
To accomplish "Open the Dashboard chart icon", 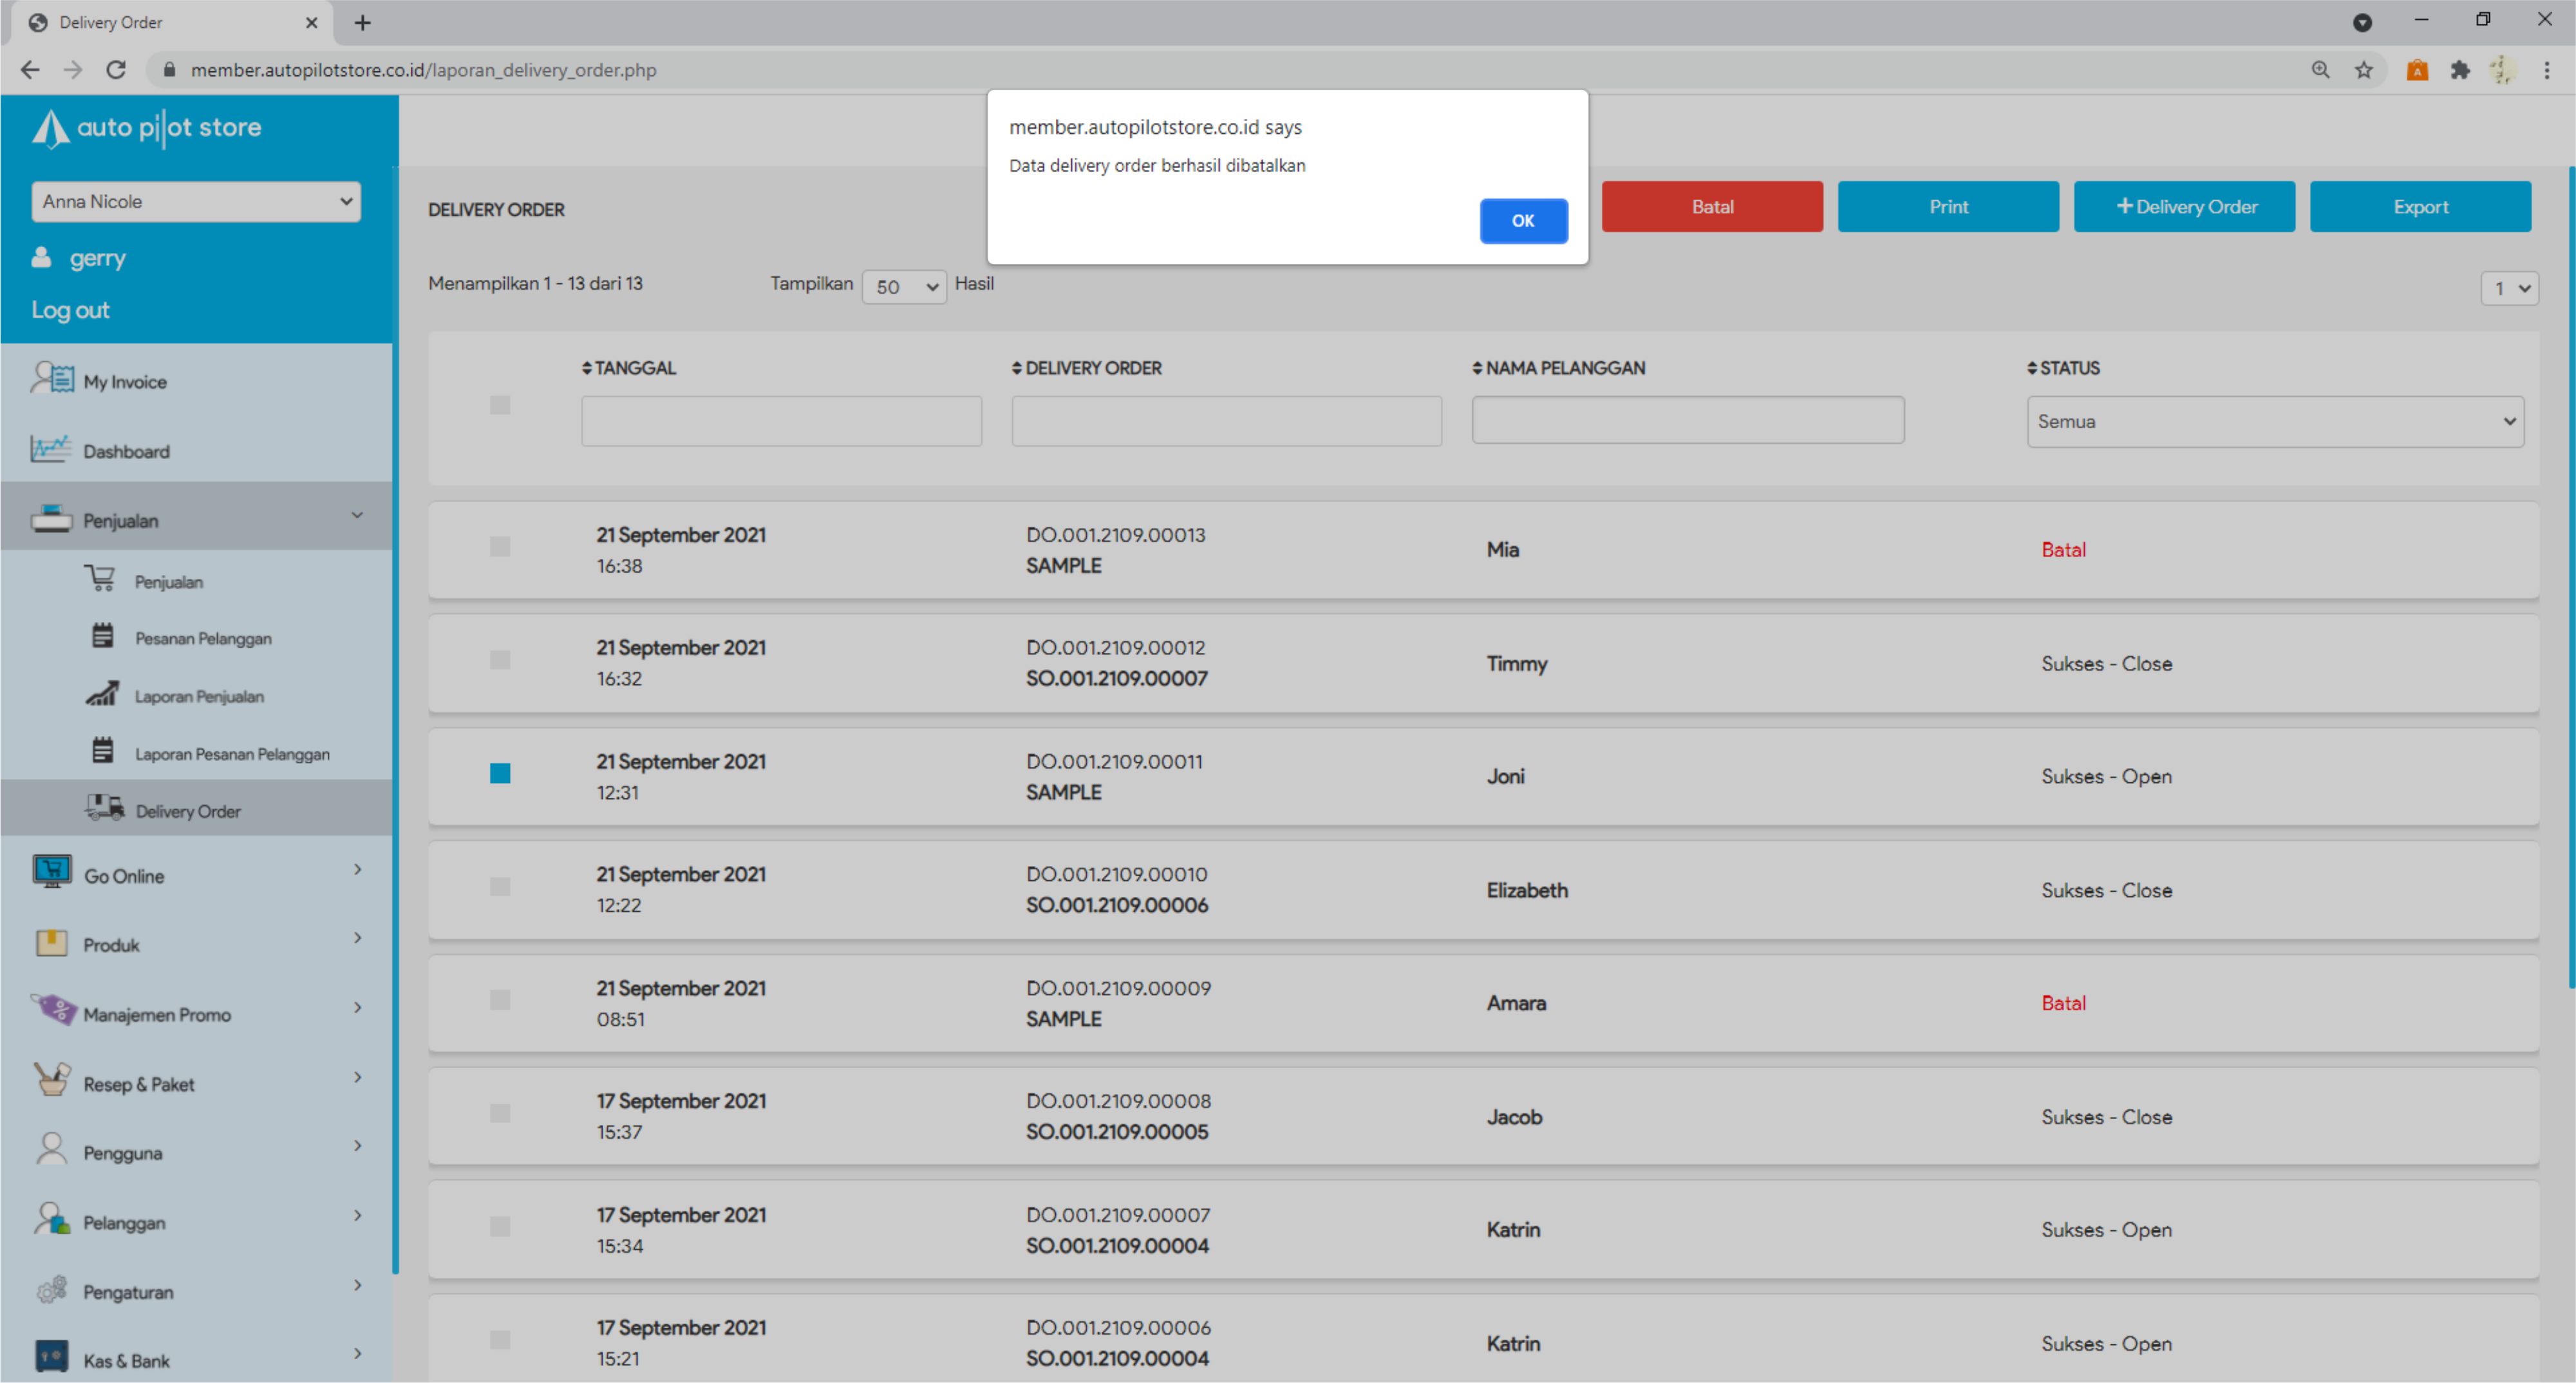I will pos(50,449).
